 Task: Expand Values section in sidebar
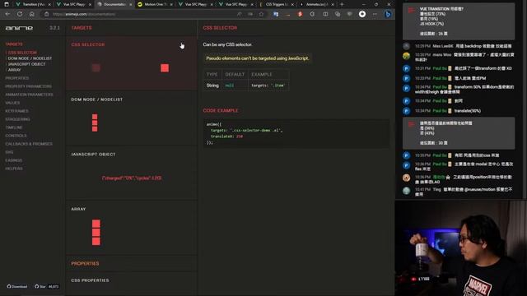click(x=12, y=103)
